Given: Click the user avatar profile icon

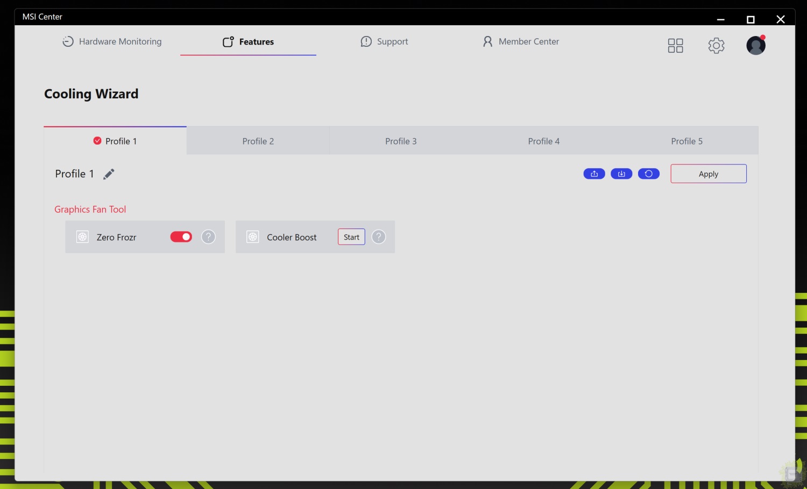Looking at the screenshot, I should 755,46.
